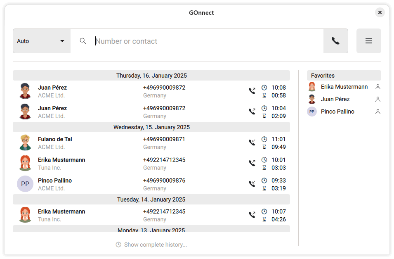Open the Auto line selection dropdown
The height and width of the screenshot is (259, 394).
click(41, 40)
